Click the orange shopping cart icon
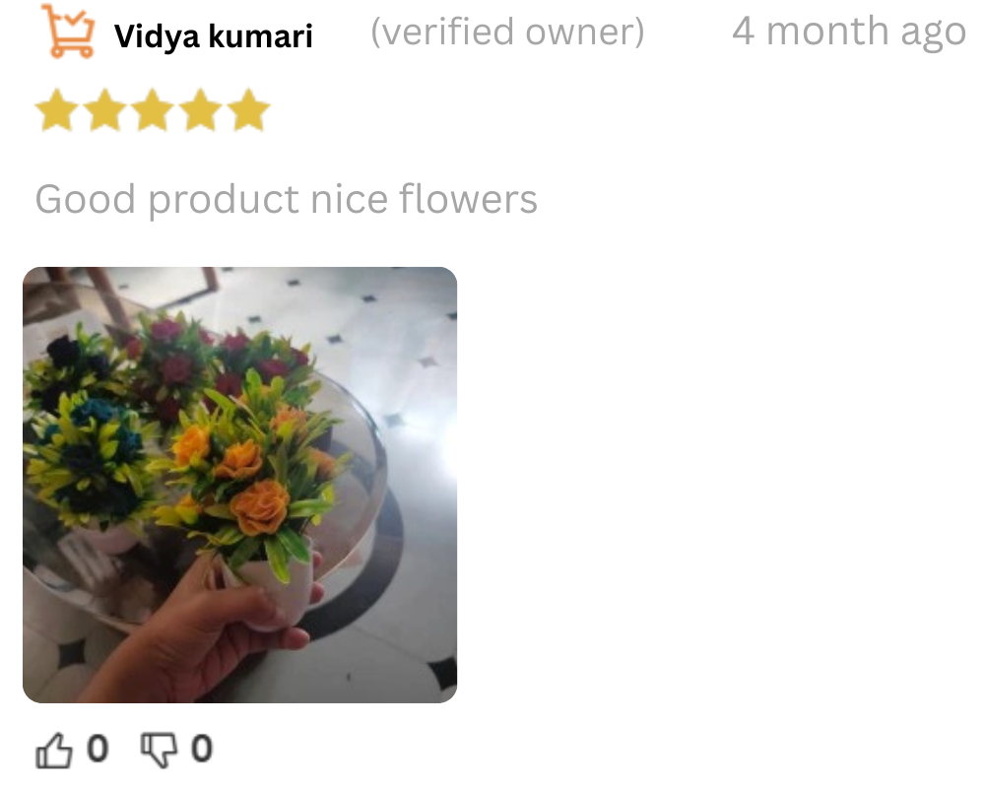 pyautogui.click(x=68, y=31)
